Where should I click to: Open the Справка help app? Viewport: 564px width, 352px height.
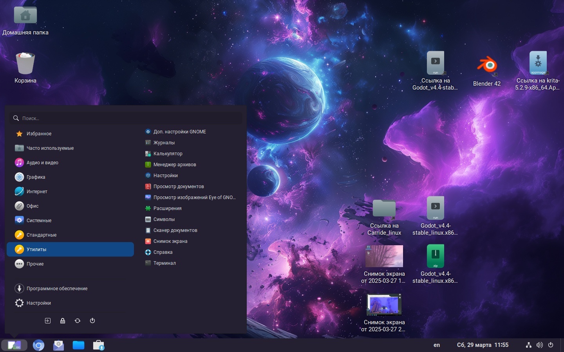[x=159, y=252]
